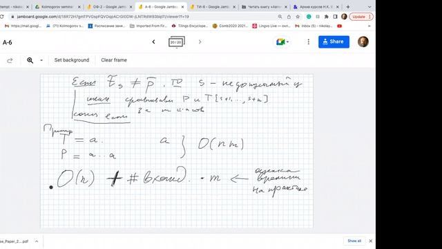
Task: Click Set background
Action: pos(72,60)
